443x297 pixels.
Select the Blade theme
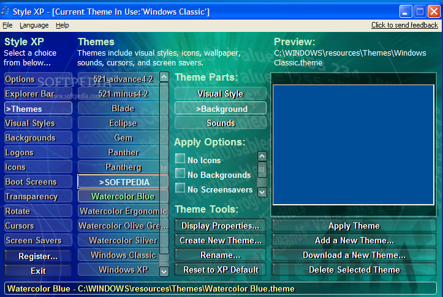119,109
